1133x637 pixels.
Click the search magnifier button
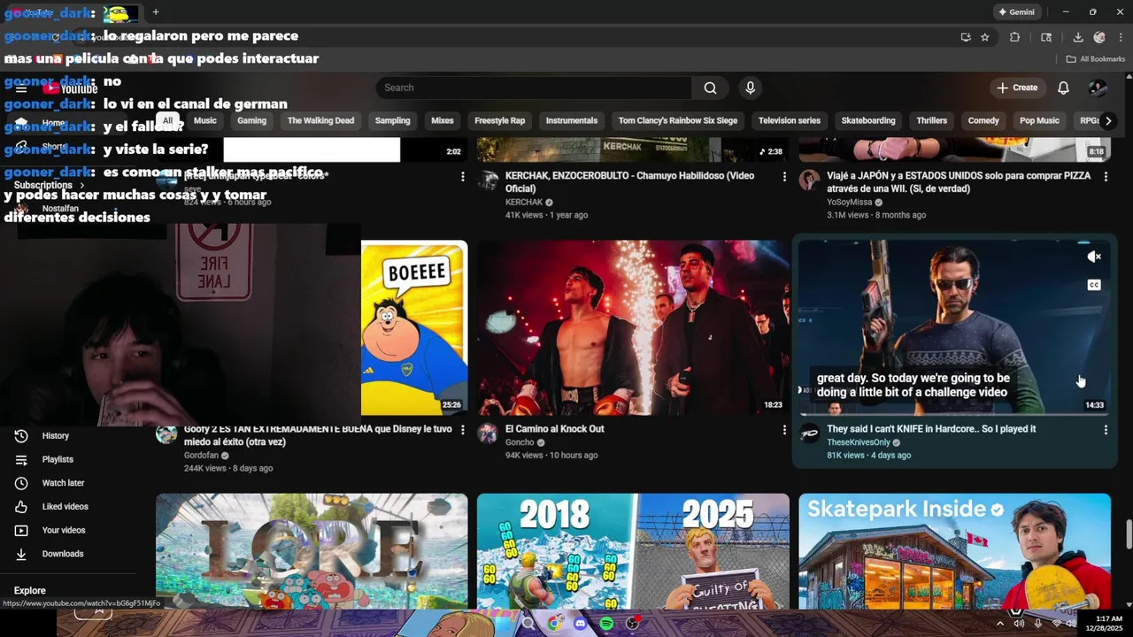[710, 88]
